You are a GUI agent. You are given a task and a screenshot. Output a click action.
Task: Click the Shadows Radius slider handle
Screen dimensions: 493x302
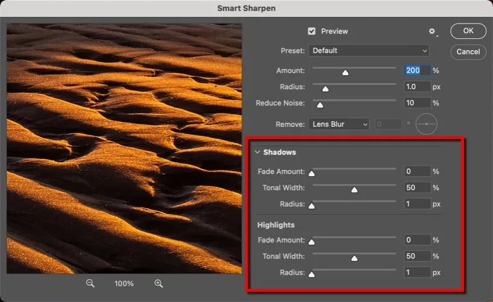pos(312,206)
